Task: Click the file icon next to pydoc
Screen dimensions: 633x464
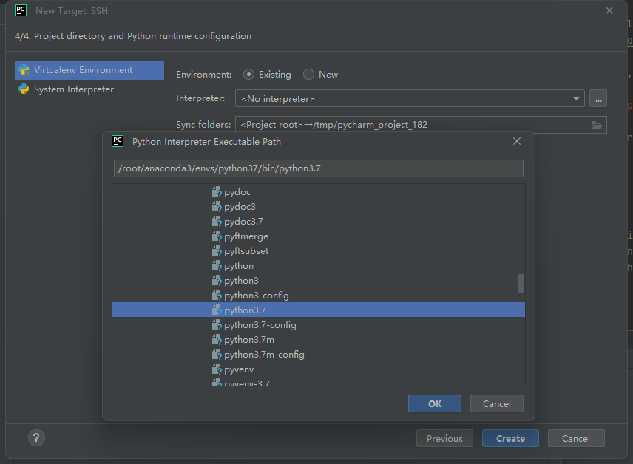Action: coord(217,192)
